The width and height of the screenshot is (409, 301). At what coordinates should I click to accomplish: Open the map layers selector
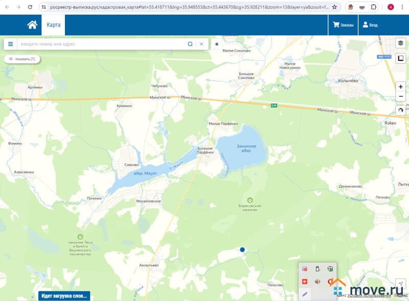[401, 43]
